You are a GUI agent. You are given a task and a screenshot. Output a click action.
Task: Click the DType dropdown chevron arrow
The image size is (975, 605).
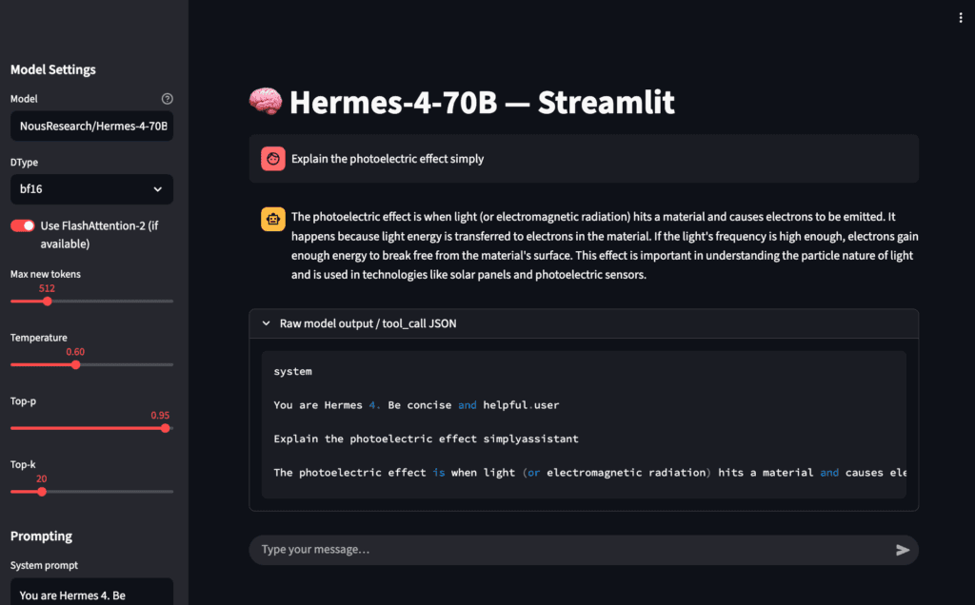pos(158,189)
